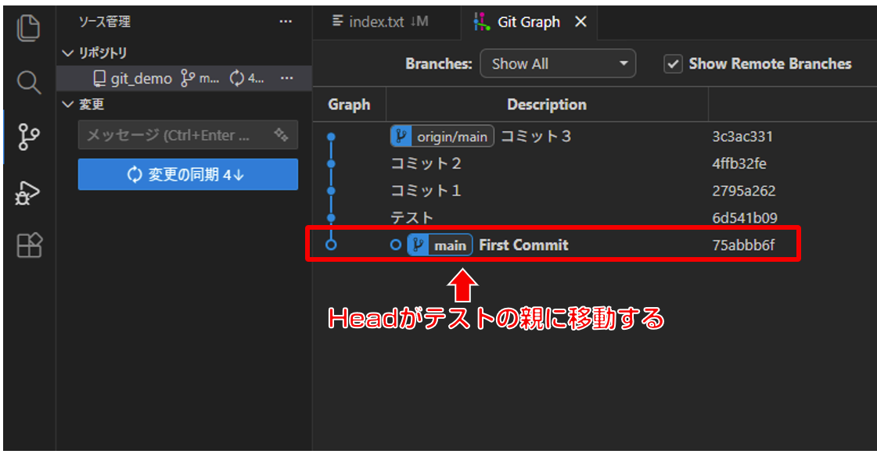
Task: Open more actions beside ソース管理 header
Action: pyautogui.click(x=286, y=22)
